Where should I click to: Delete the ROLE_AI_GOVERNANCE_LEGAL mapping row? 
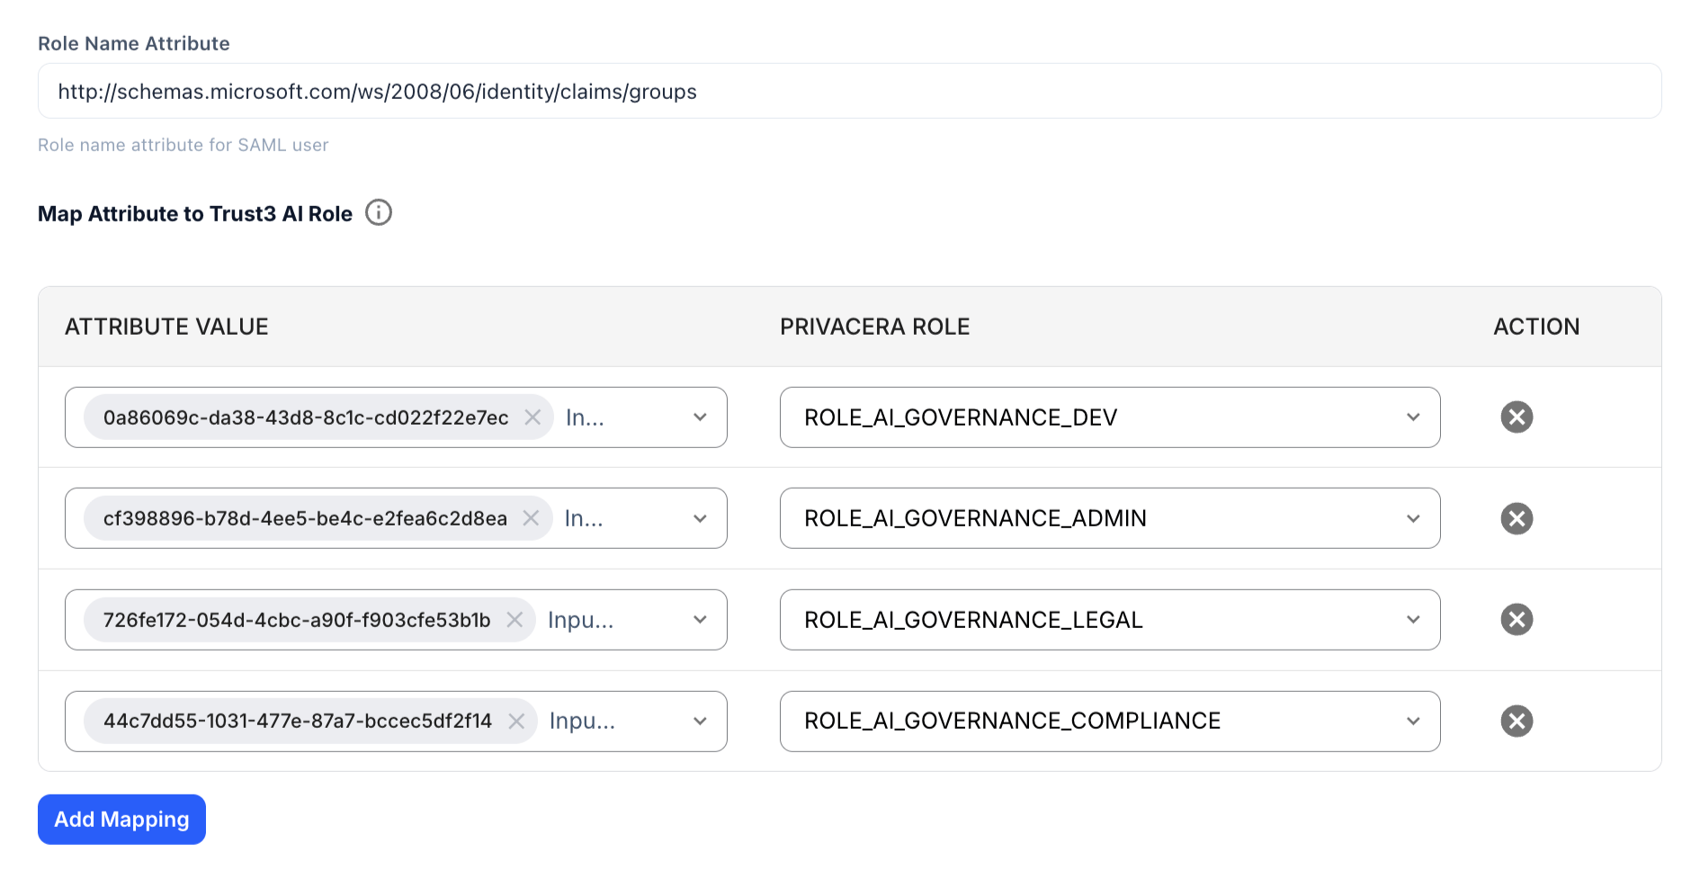coord(1517,620)
